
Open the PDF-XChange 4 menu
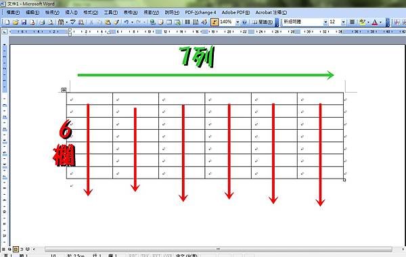(x=200, y=12)
